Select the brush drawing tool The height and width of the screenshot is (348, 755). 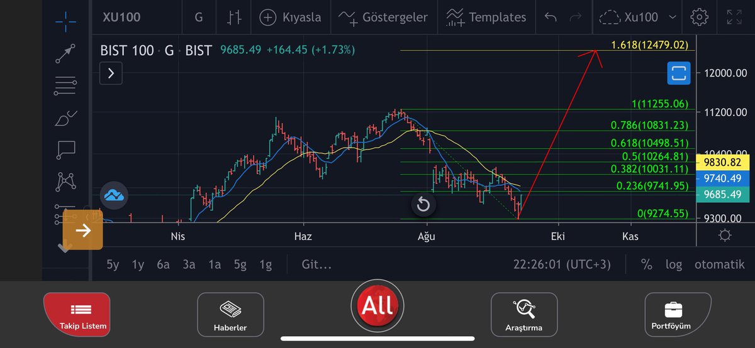coord(65,117)
